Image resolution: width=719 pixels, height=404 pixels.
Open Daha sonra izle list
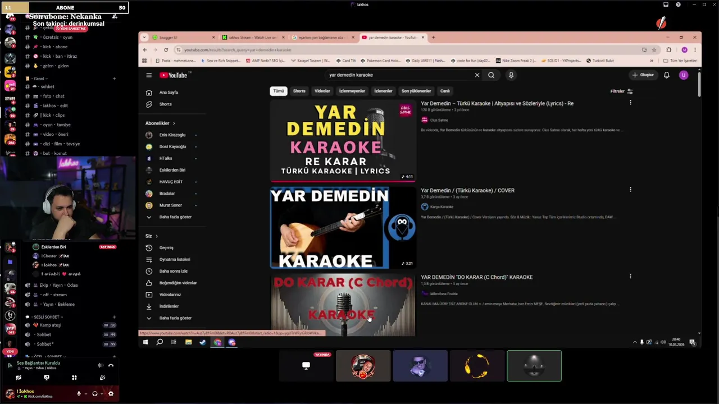(173, 272)
